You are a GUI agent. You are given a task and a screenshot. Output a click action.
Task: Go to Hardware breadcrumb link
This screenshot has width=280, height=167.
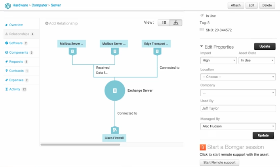tap(20, 5)
